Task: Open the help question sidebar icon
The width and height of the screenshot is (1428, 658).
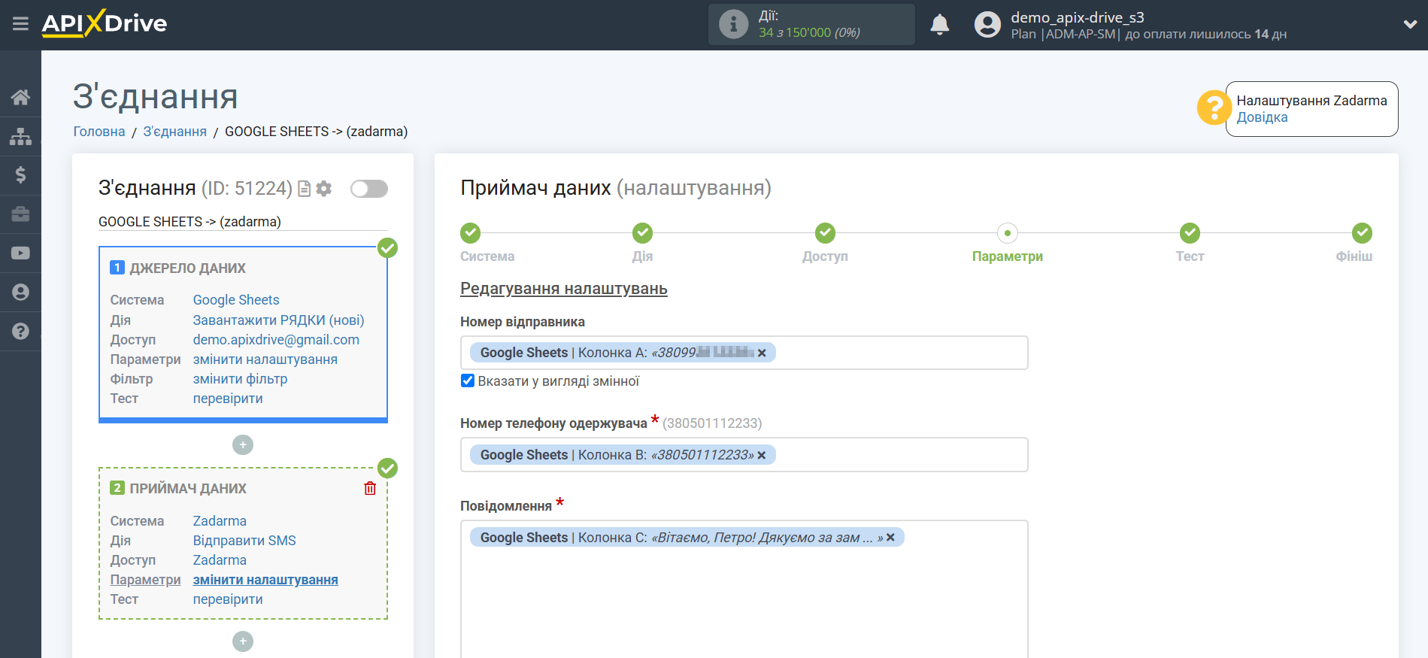Action: [x=20, y=332]
